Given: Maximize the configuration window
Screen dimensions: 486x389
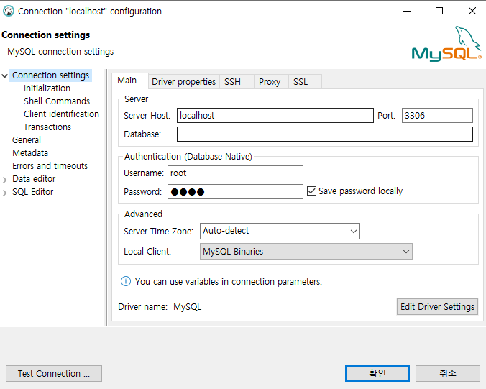Looking at the screenshot, I should [439, 12].
